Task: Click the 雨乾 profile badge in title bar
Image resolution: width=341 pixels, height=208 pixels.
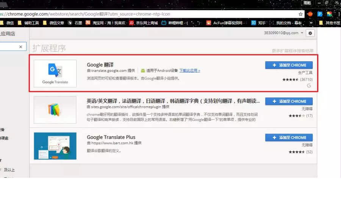Action: (307, 3)
